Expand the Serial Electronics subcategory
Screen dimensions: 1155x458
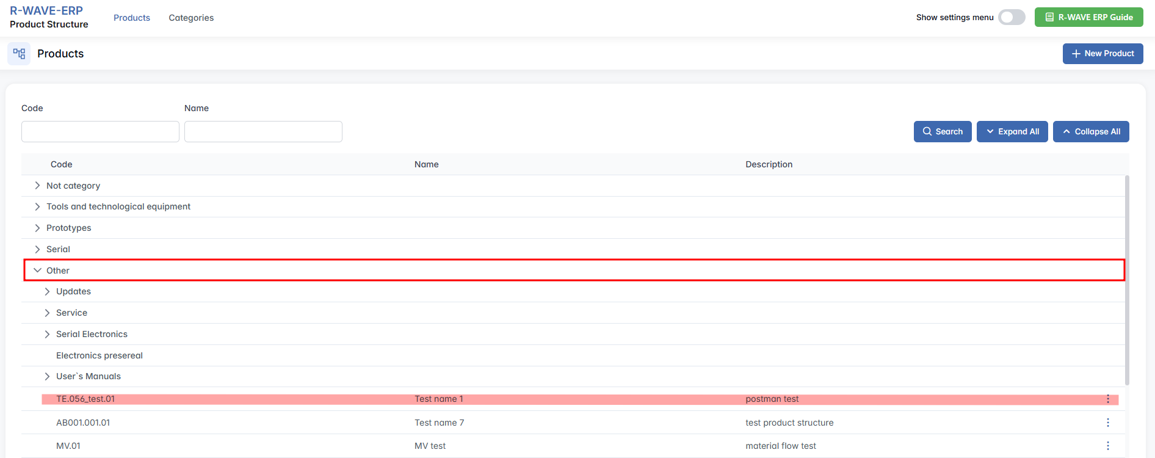[x=47, y=334]
